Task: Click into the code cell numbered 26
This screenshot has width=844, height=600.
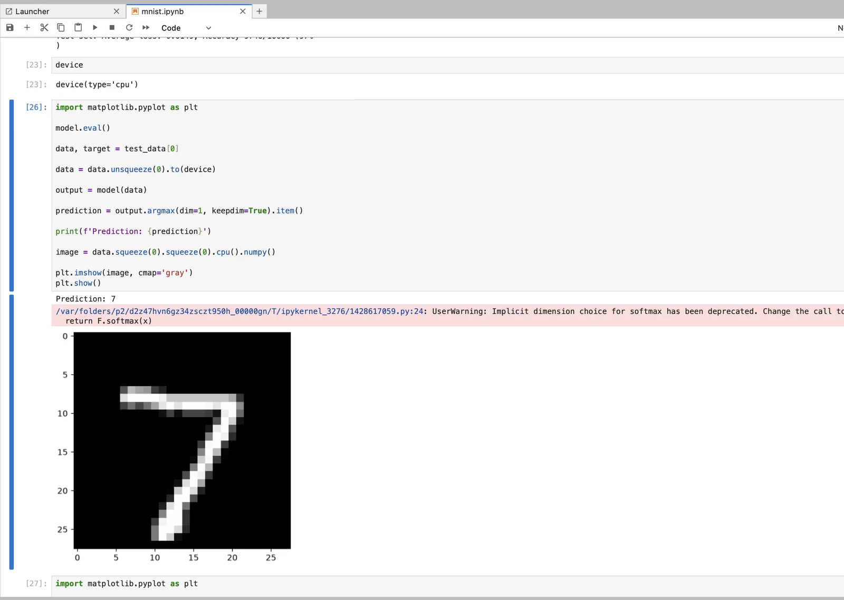Action: (448, 195)
